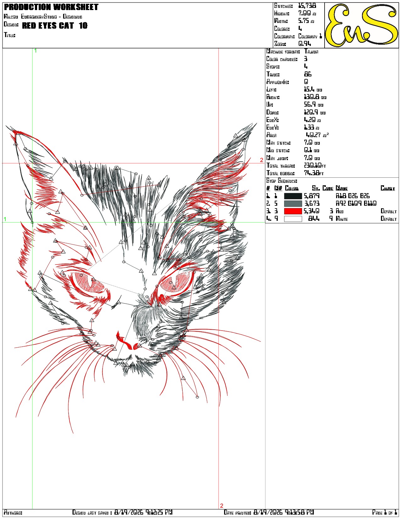Click the stitch count 15,738
Image resolution: width=401 pixels, height=519 pixels.
pos(307,6)
